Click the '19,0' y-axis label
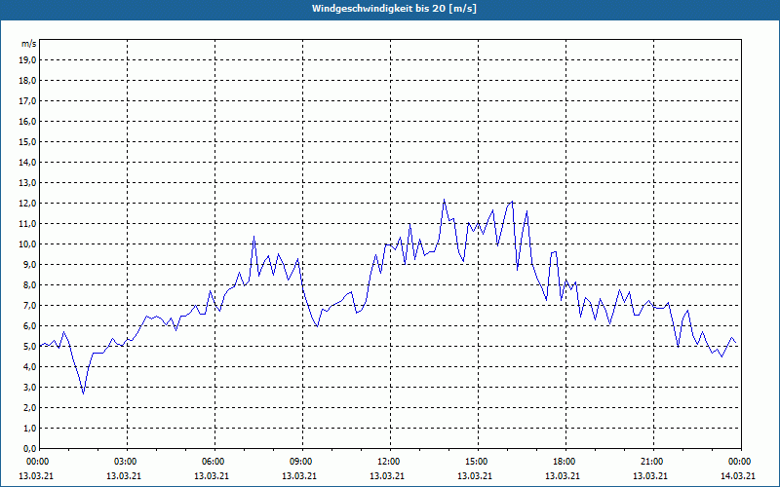The image size is (780, 487). [27, 60]
